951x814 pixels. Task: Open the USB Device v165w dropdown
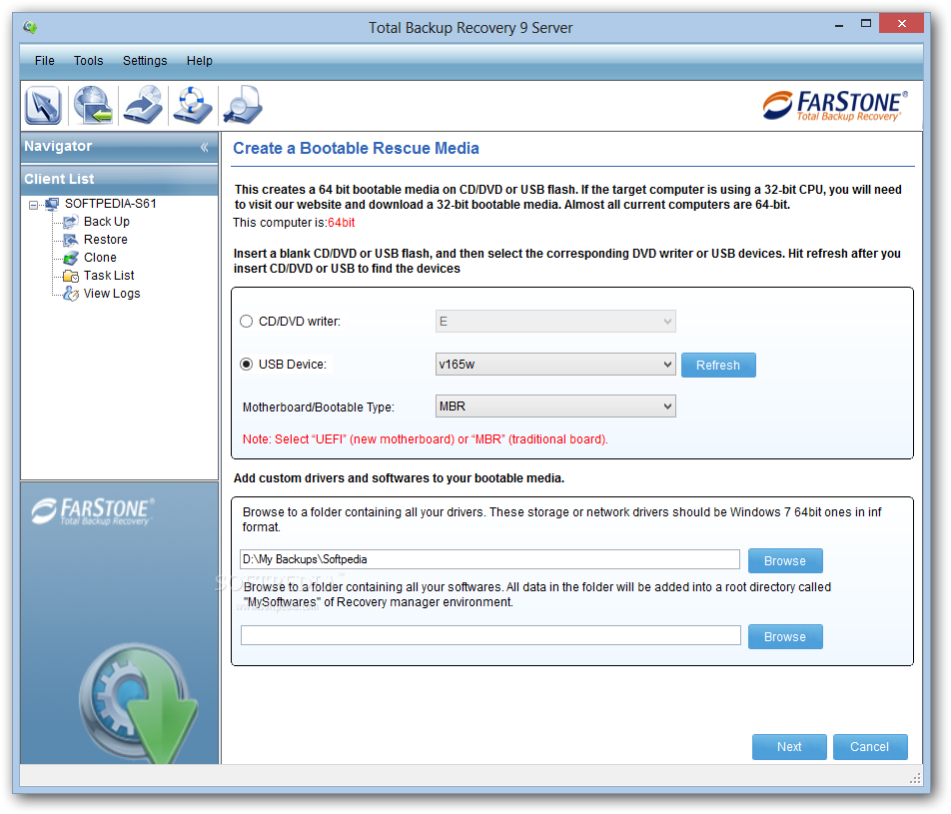[x=555, y=365]
